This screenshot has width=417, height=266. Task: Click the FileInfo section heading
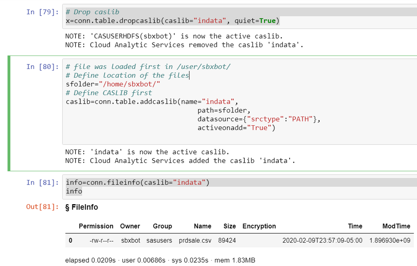82,207
